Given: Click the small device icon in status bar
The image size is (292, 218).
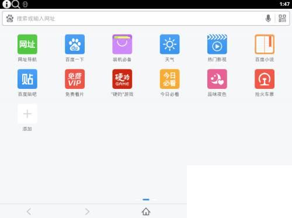Looking at the screenshot, I should [25, 4].
